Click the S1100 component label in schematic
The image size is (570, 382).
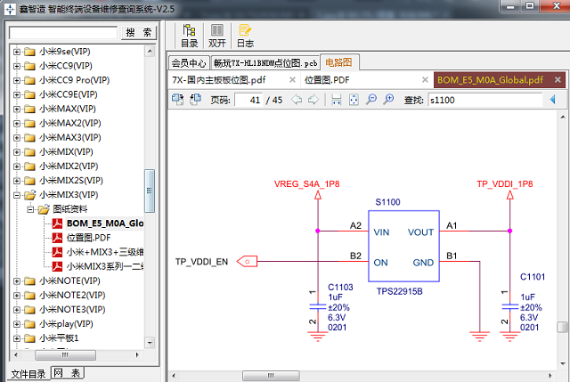[387, 202]
